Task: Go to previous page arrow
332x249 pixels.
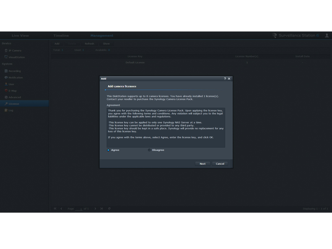Action: click(61, 208)
